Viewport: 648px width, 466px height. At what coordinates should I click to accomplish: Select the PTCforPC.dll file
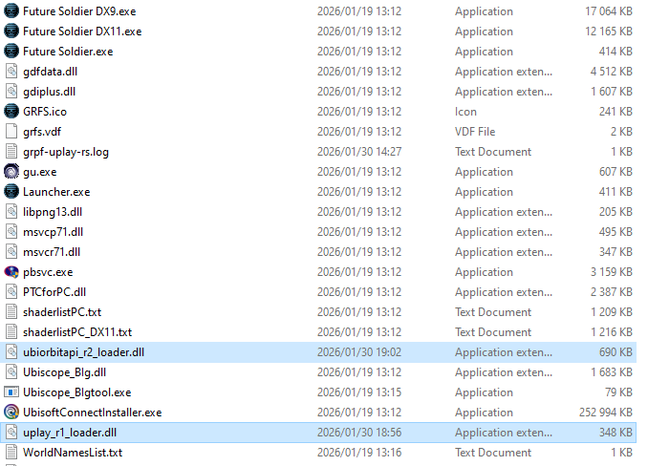54,292
